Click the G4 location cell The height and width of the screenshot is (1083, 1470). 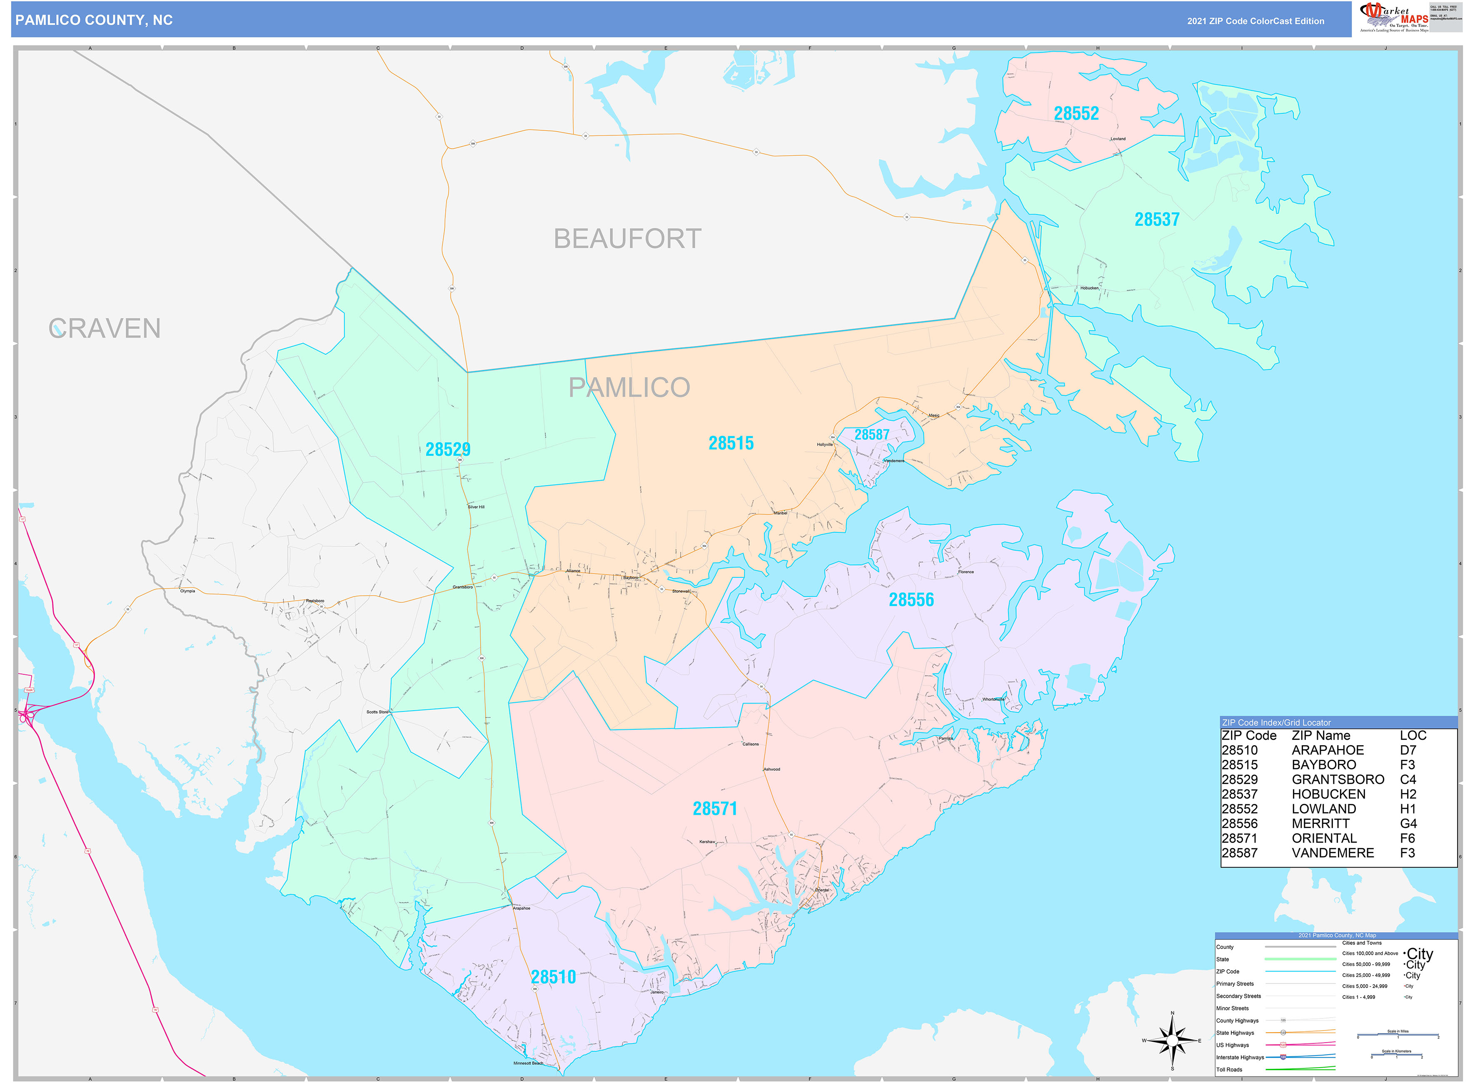click(x=1408, y=823)
